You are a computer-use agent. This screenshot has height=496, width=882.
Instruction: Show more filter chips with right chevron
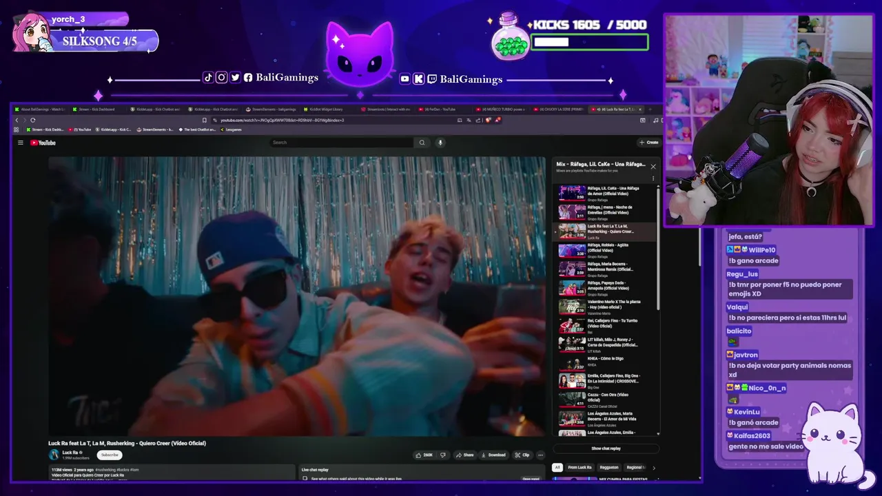click(x=654, y=468)
